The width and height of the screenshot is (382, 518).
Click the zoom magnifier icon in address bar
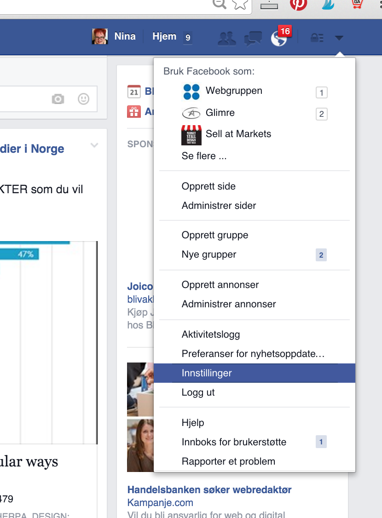(x=220, y=3)
